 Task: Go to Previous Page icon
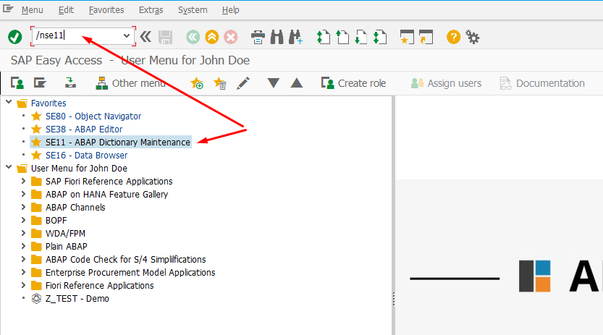pyautogui.click(x=342, y=38)
